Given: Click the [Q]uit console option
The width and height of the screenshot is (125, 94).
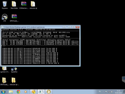Looking at the screenshot, I should click(x=68, y=40).
